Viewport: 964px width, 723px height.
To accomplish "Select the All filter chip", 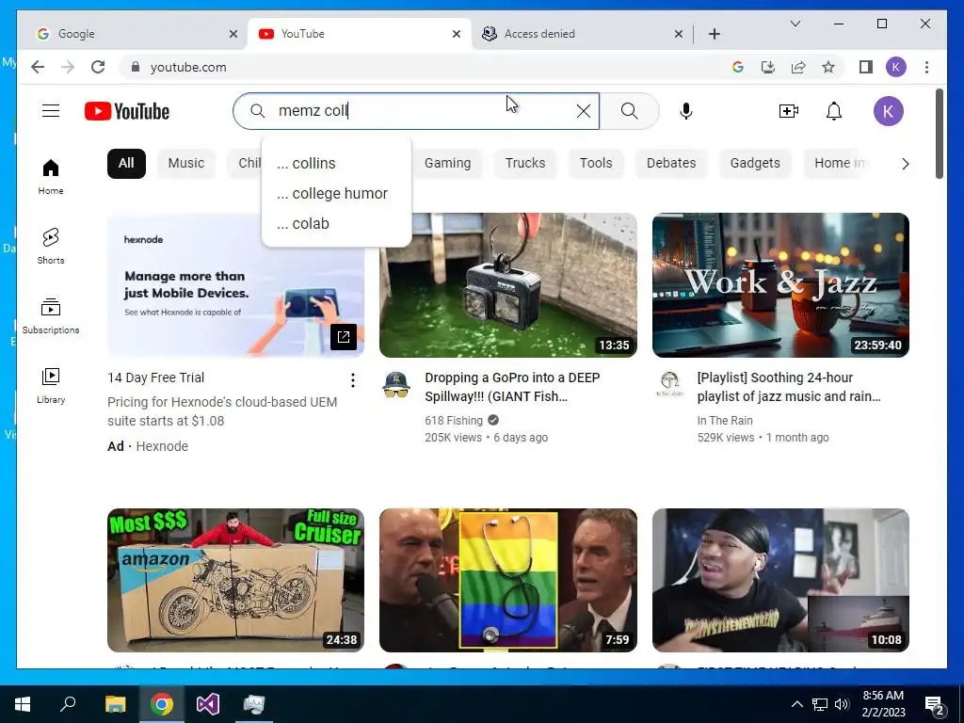I will 126,164.
